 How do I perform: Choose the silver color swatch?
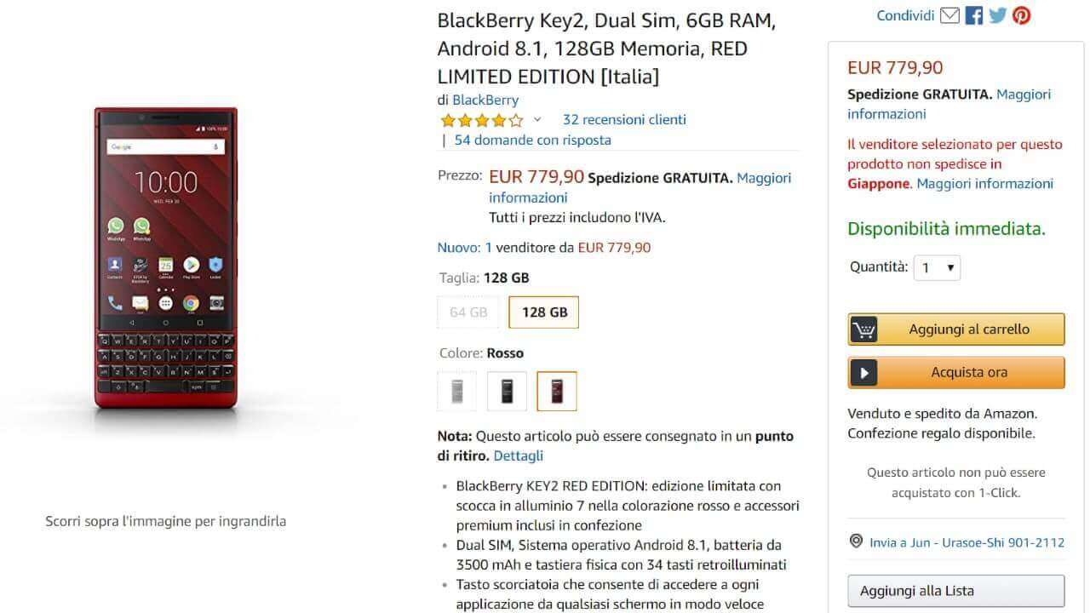click(457, 392)
